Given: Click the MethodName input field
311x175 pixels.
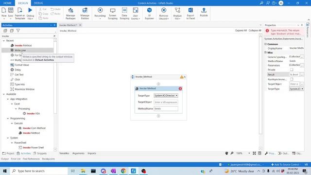Looking at the screenshot, I should (x=166, y=109).
